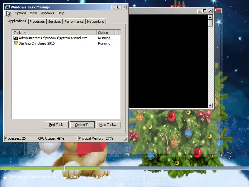Switch to the Processes tab
This screenshot has height=187, width=249.
(37, 22)
